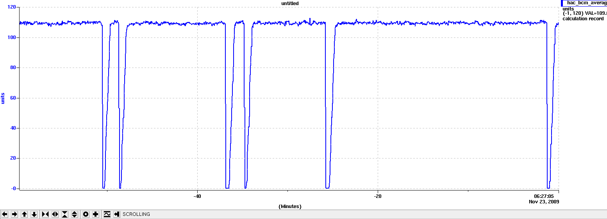The height and width of the screenshot is (219, 607).
Task: Click the -20 x-axis tick label
Action: (x=378, y=196)
